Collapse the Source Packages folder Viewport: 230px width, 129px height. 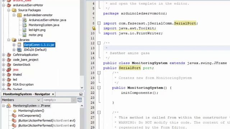[x=9, y=10]
